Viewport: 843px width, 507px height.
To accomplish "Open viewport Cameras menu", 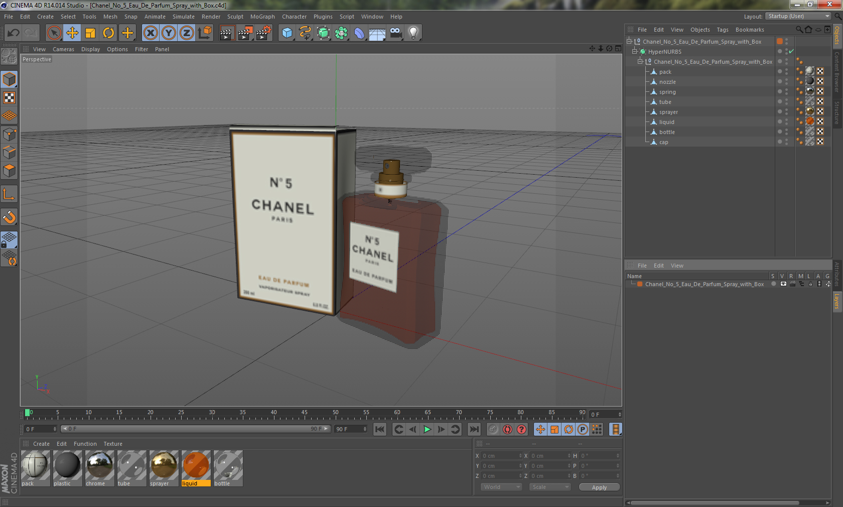I will point(63,49).
